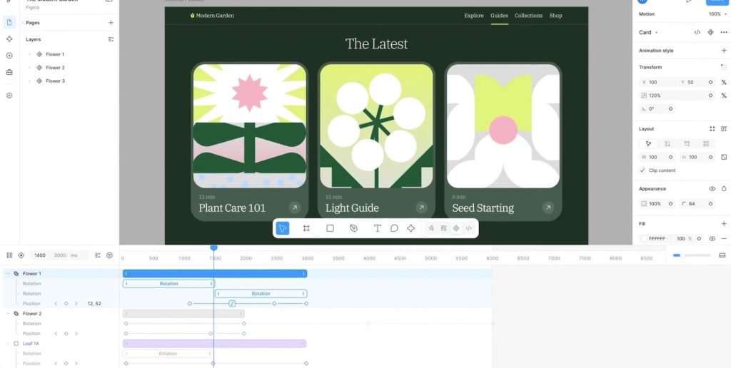This screenshot has height=368, width=731.
Task: Go to previous keyframe on Flower 1 Position
Action: pos(56,304)
